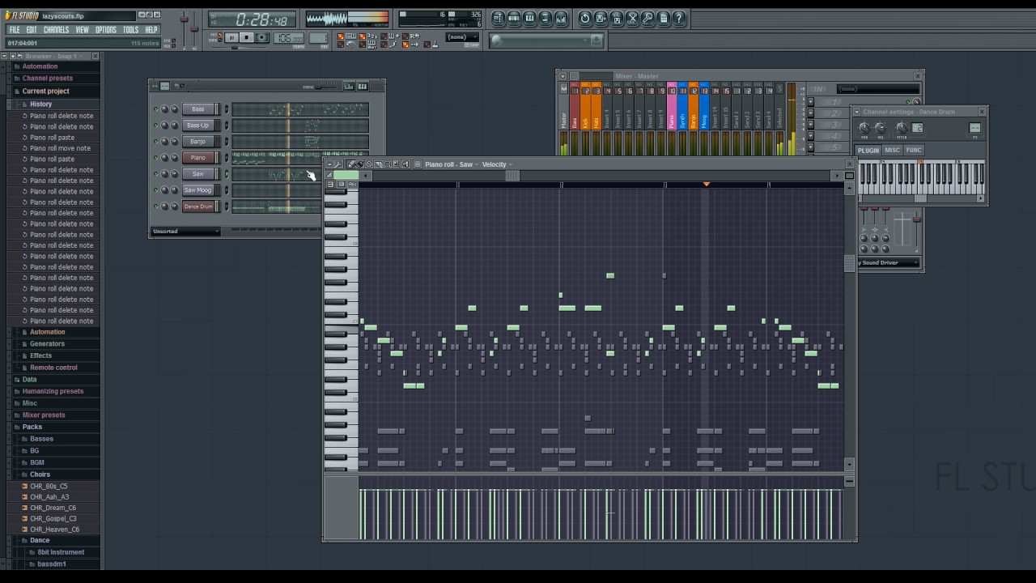Switch to the MISC tab in Channel settings

[892, 150]
